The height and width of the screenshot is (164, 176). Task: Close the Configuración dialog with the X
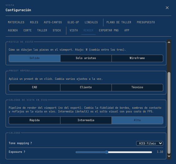(x=167, y=8)
